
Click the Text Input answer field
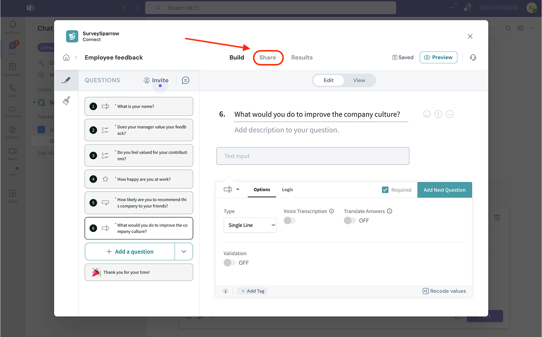tap(312, 156)
